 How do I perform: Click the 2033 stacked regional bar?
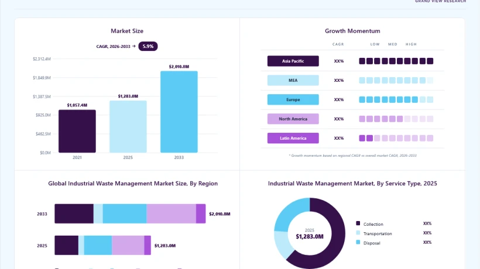pyautogui.click(x=130, y=213)
